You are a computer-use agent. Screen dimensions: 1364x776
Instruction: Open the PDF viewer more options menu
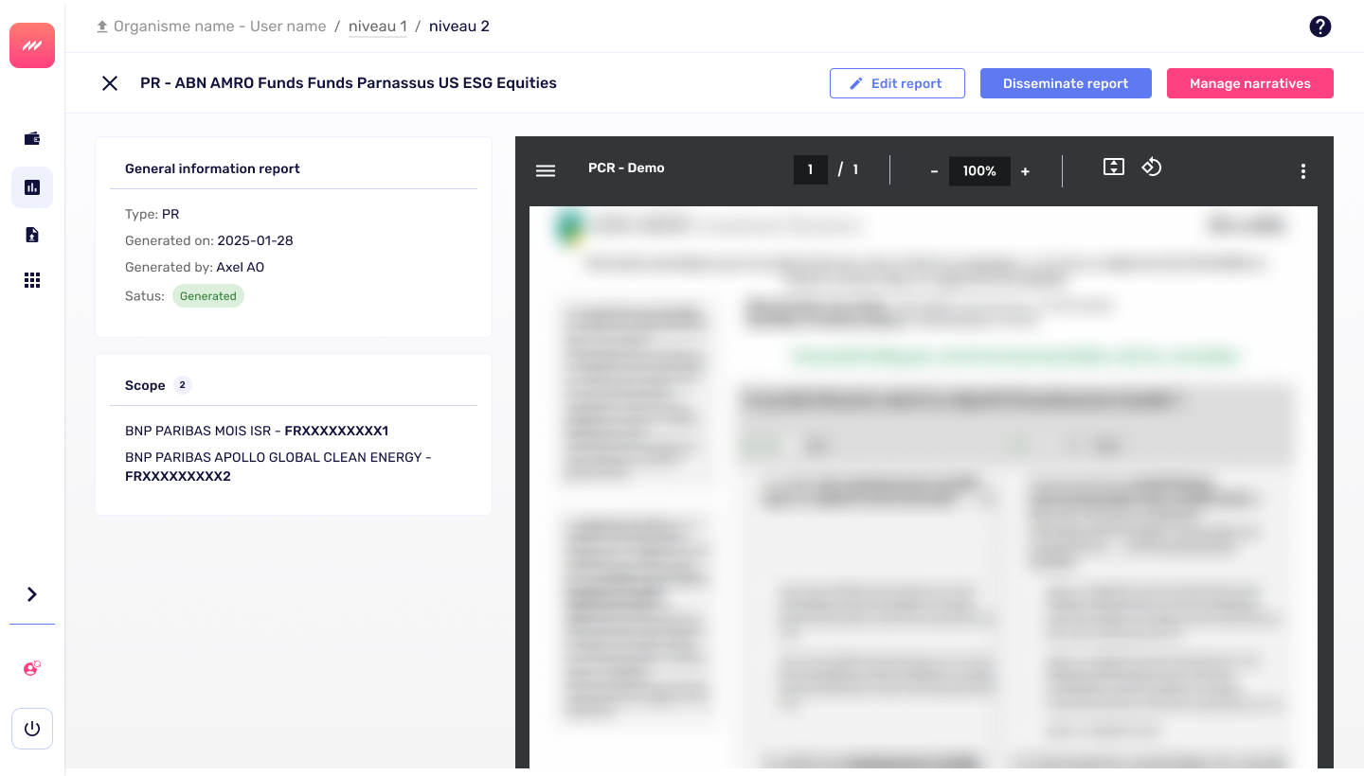point(1303,171)
